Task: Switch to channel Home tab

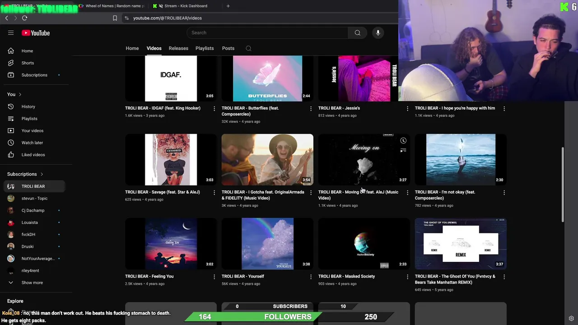Action: pyautogui.click(x=132, y=48)
